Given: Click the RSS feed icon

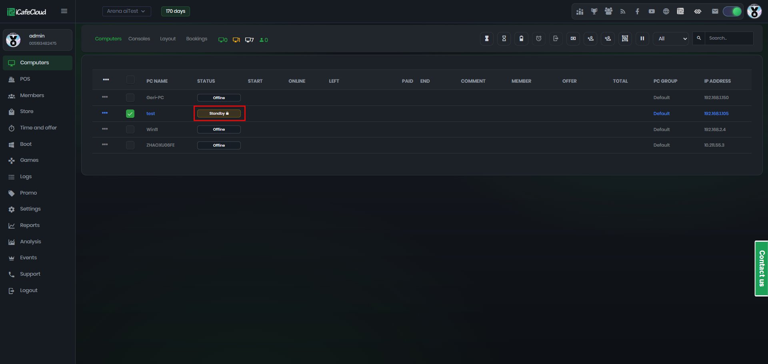Looking at the screenshot, I should point(623,12).
